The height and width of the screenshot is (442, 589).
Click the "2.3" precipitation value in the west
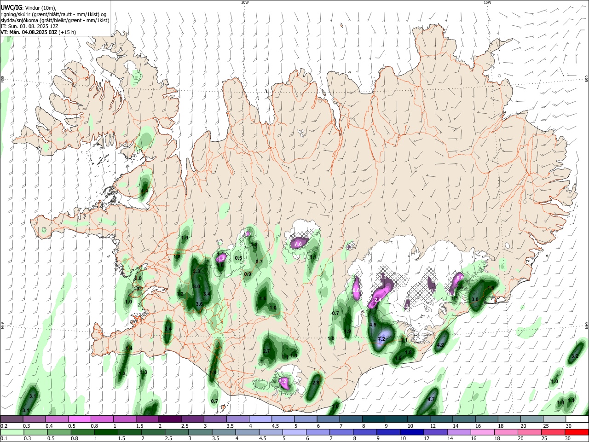click(x=196, y=272)
